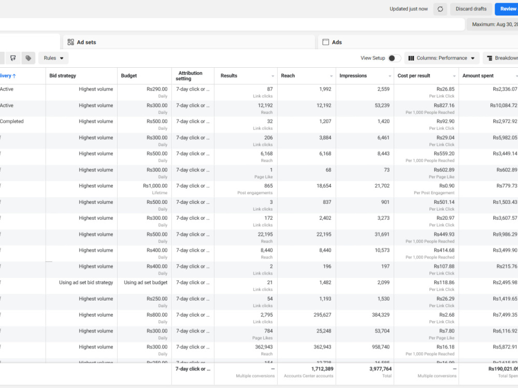
Task: Click the Results column header label
Action: 228,76
